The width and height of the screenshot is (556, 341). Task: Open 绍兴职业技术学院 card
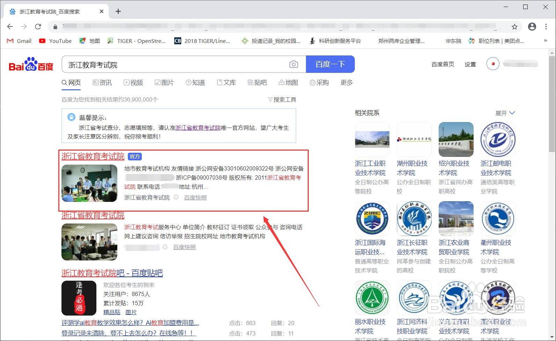click(456, 159)
